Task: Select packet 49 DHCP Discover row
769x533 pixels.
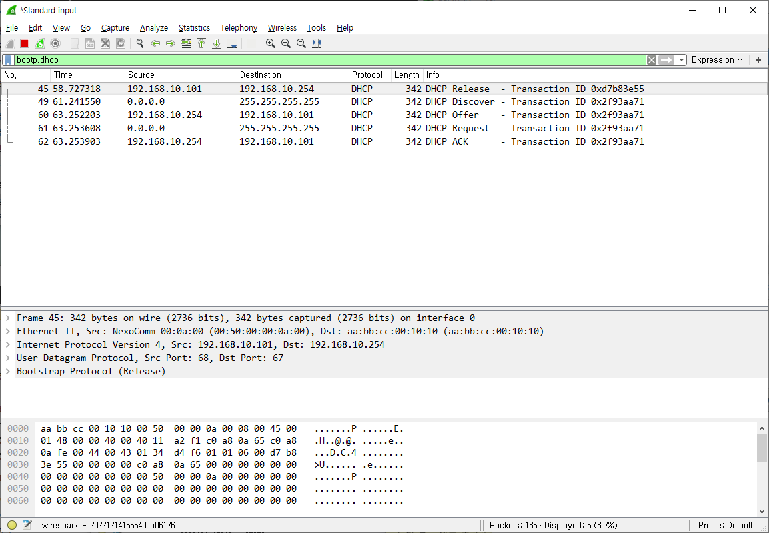Action: point(384,101)
